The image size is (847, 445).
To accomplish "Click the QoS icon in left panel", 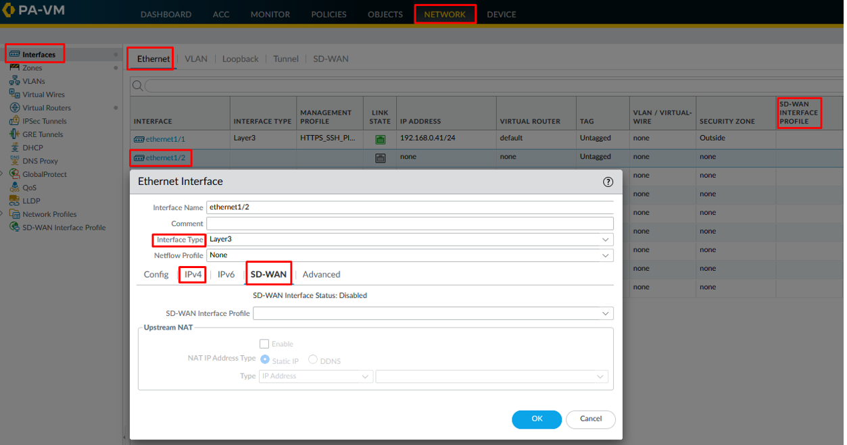I will point(14,188).
